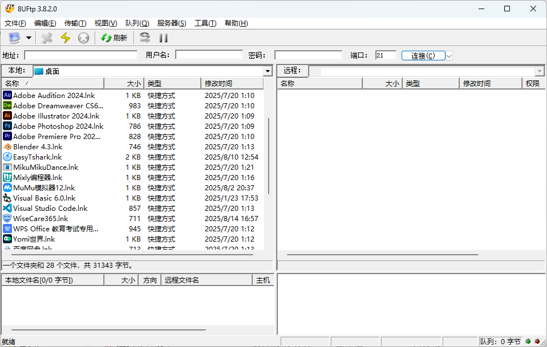Focus the 密码 password field
Screen dimensions: 547x347
pyautogui.click(x=309, y=55)
